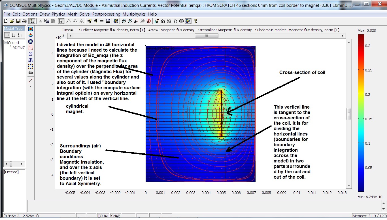Toggle the SNAP status bar indicator

coord(115,216)
